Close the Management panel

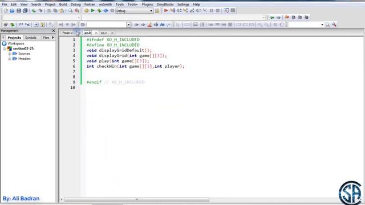[54, 31]
